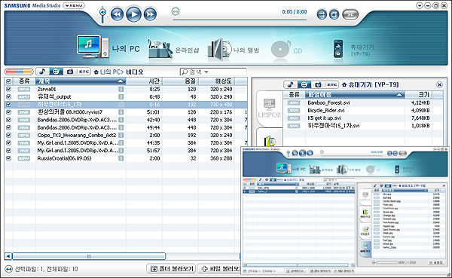Sort list by 해상도 column header
The image size is (452, 278).
217,81
